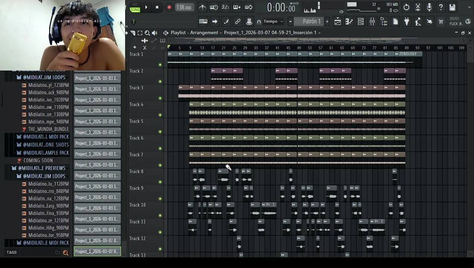Mute Track 4 with its green light

[160, 115]
